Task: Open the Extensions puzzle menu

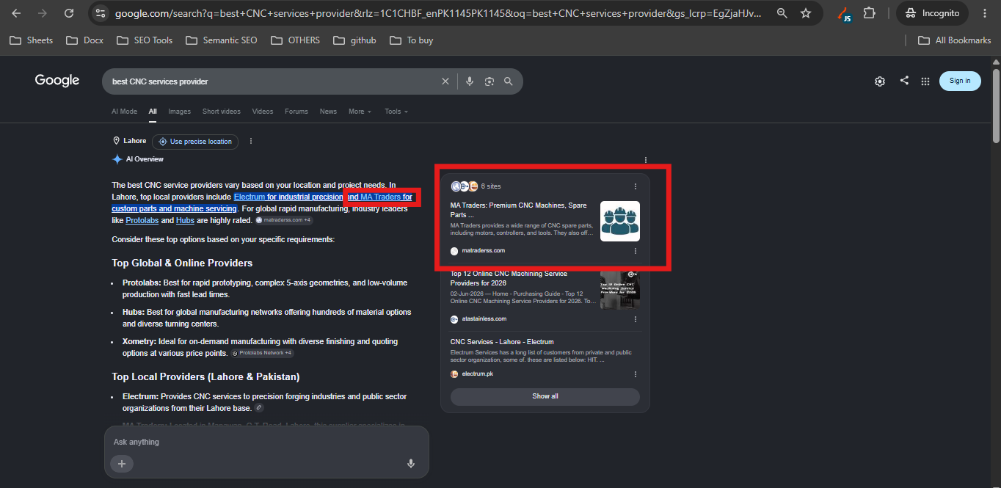Action: pos(870,13)
